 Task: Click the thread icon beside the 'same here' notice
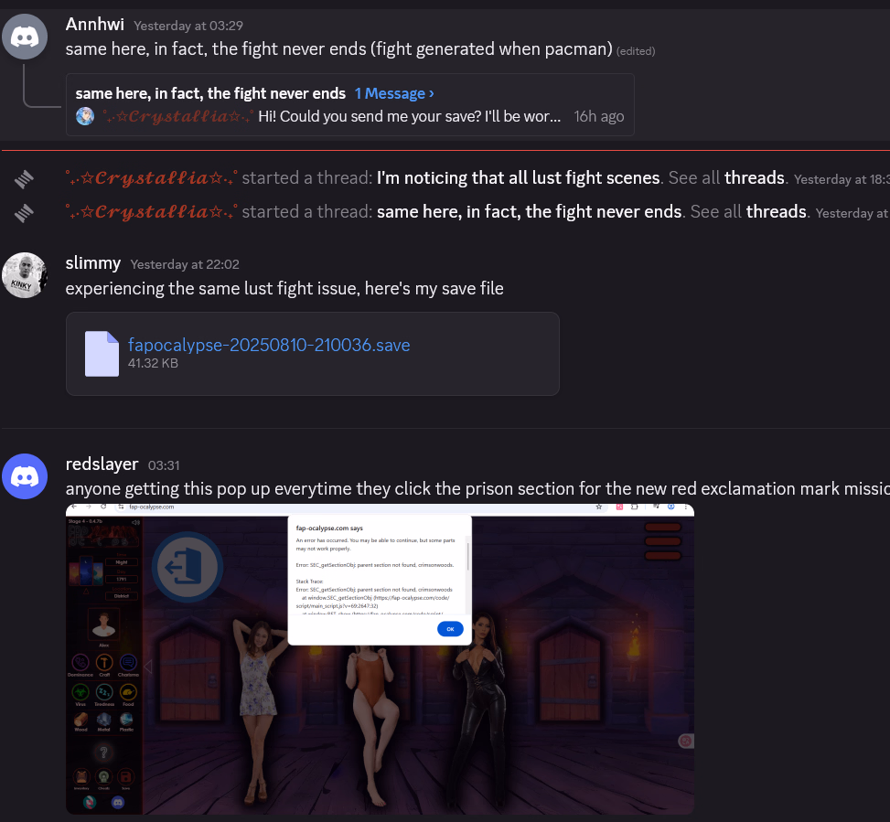point(24,213)
